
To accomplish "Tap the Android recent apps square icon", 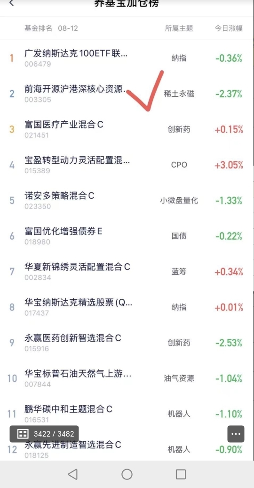I will [181, 474].
